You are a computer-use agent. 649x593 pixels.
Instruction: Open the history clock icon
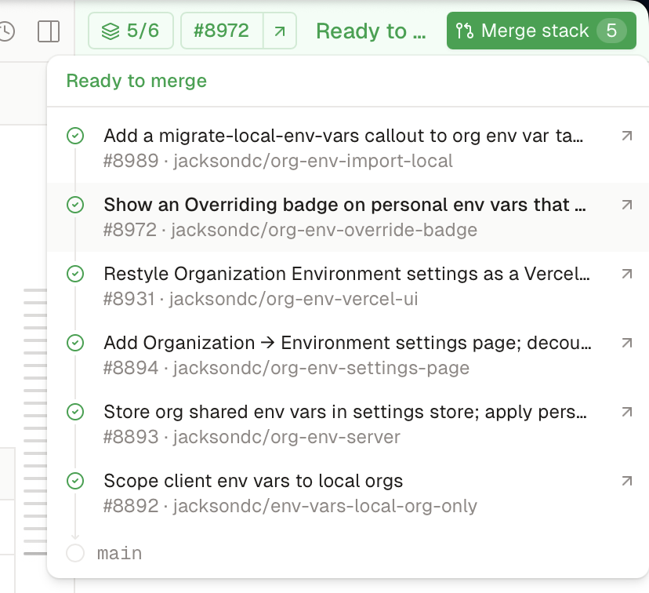tap(5, 32)
